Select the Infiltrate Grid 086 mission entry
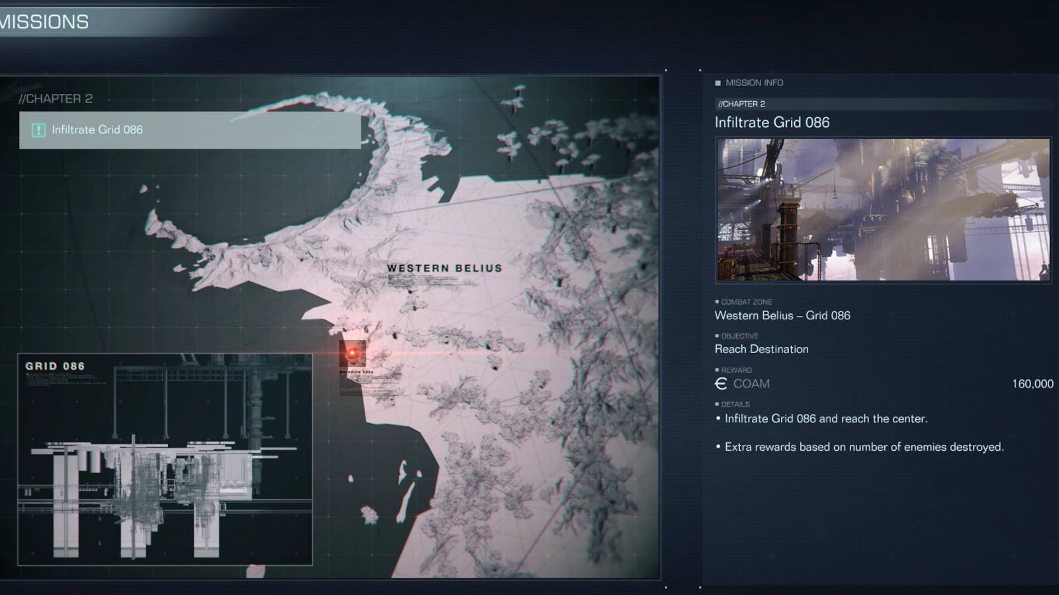Viewport: 1059px width, 595px height. click(x=189, y=130)
